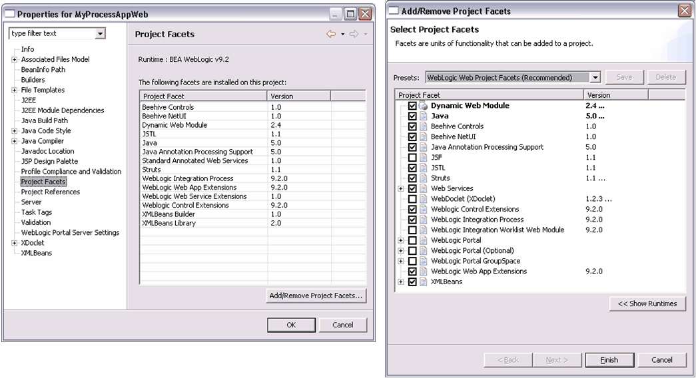The image size is (696, 378).
Task: Click Version column header in wizard
Action: click(616, 95)
